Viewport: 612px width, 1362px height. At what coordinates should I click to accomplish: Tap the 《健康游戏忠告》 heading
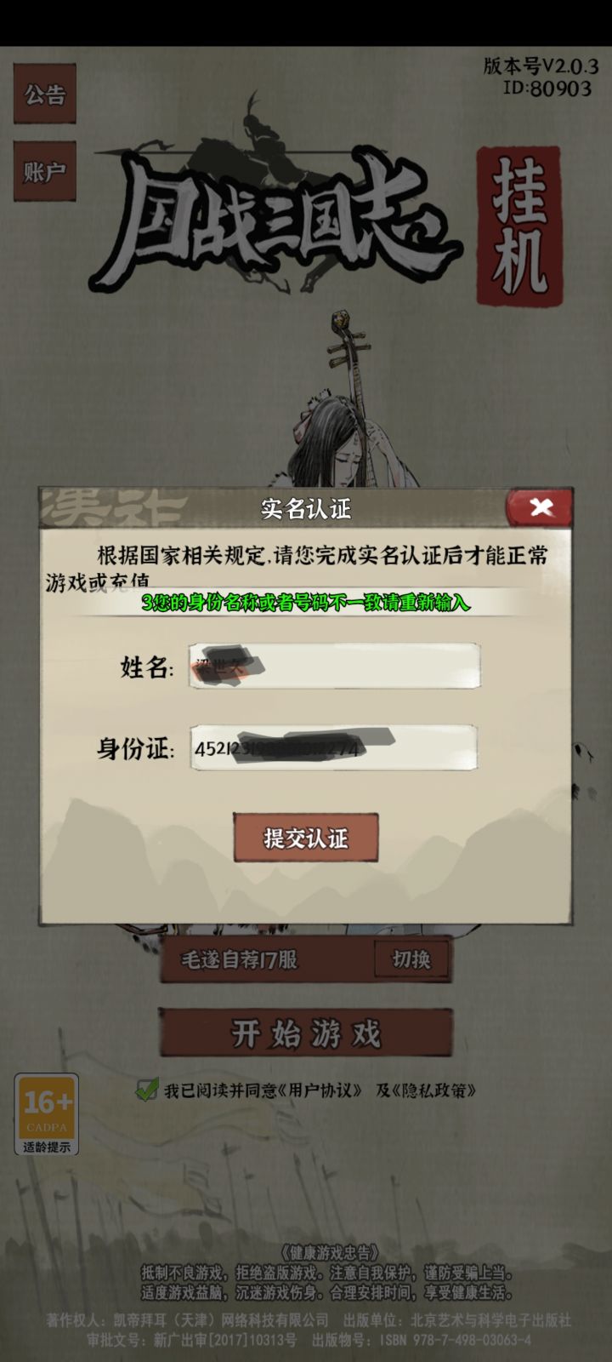point(329,1253)
